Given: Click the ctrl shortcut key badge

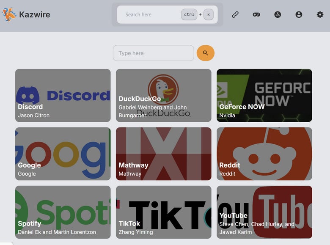Looking at the screenshot, I should [189, 14].
